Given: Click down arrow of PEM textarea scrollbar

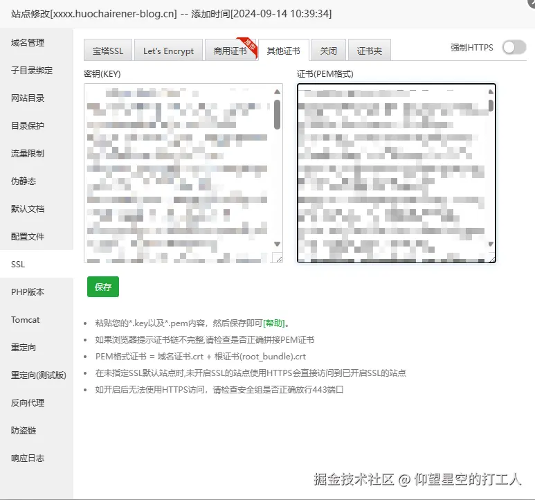Looking at the screenshot, I should [491, 244].
